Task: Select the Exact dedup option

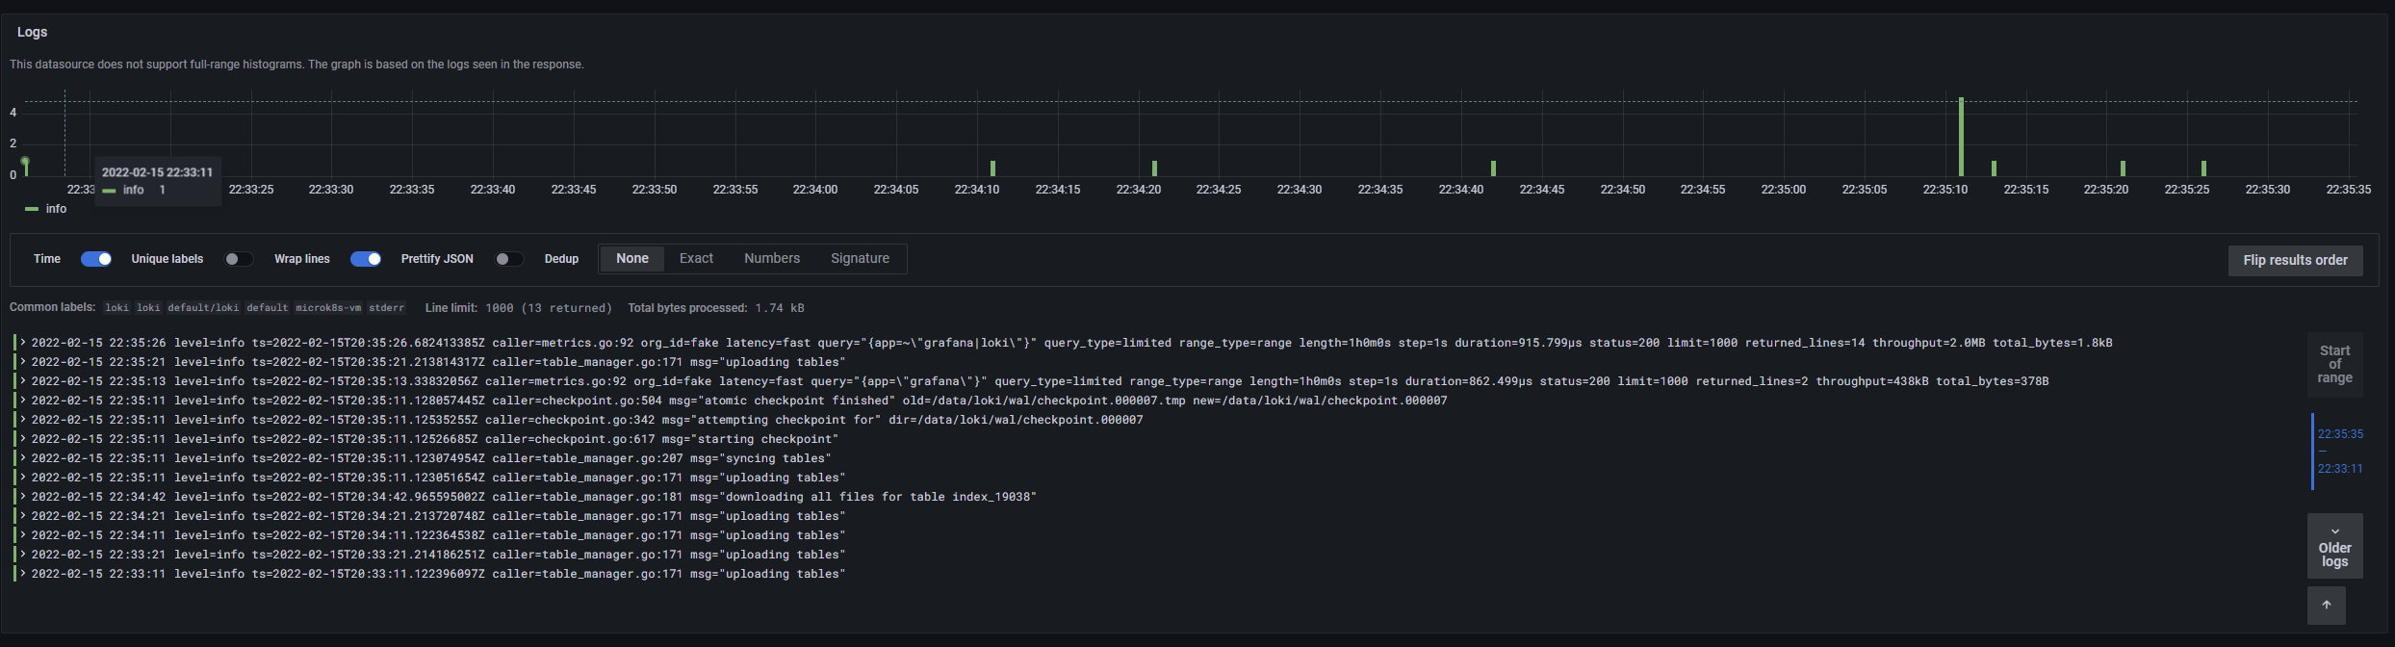Action: click(x=696, y=259)
